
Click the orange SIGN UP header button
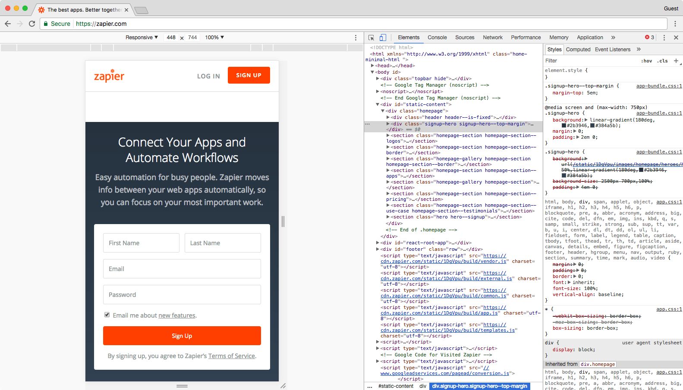(249, 75)
